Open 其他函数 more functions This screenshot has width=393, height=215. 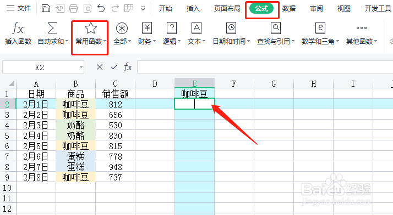pos(362,33)
